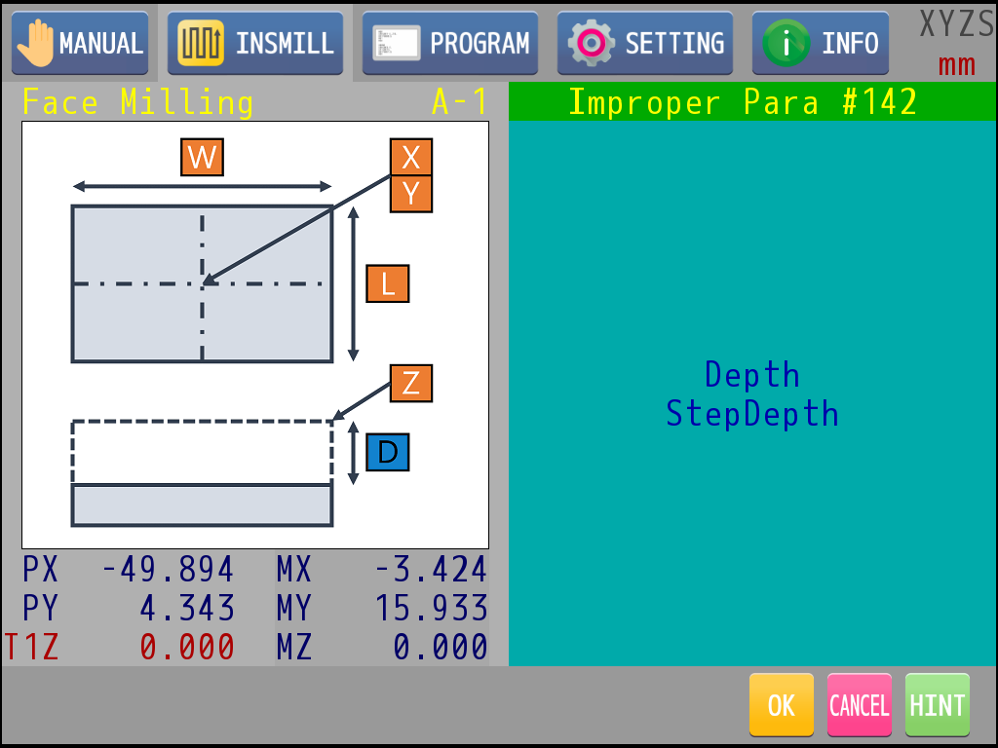
Task: Select the orange Z parameter label
Action: (411, 383)
